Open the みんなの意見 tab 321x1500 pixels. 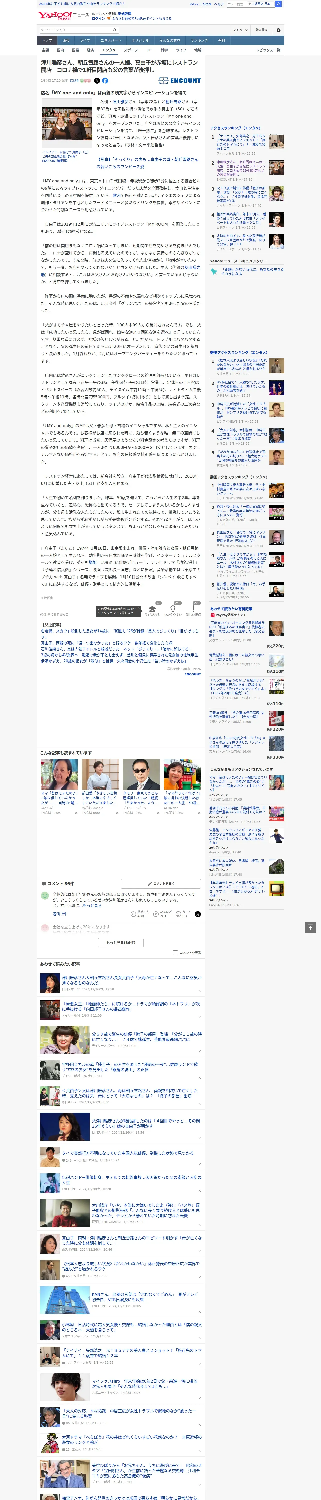coord(170,41)
